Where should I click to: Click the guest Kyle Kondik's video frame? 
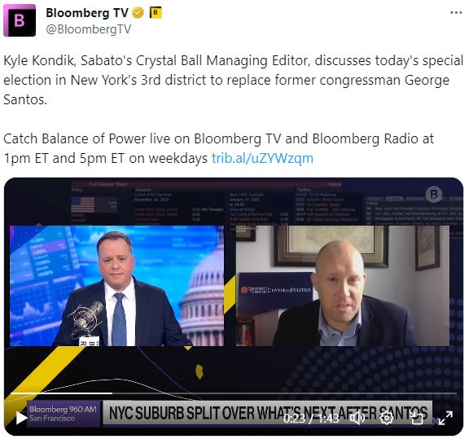pyautogui.click(x=343, y=286)
